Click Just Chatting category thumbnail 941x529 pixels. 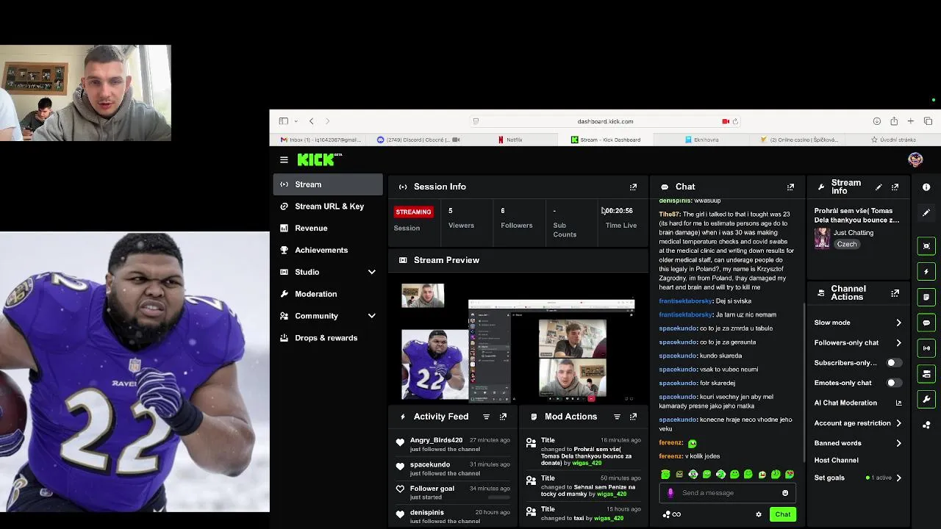tap(822, 238)
